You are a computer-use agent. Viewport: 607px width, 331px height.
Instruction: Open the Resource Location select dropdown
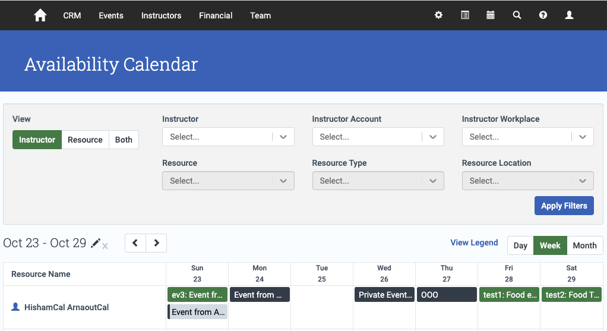point(527,181)
